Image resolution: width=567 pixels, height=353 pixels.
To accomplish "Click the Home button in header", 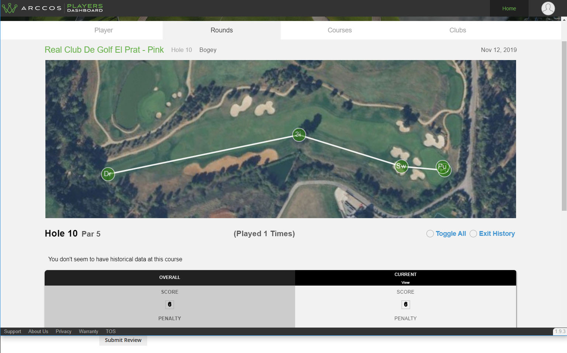I will [x=509, y=8].
